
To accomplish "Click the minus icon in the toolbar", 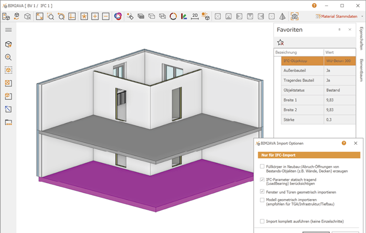I will (105, 16).
